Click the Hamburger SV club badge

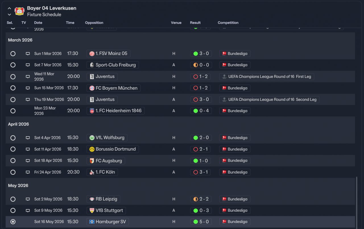tap(92, 222)
